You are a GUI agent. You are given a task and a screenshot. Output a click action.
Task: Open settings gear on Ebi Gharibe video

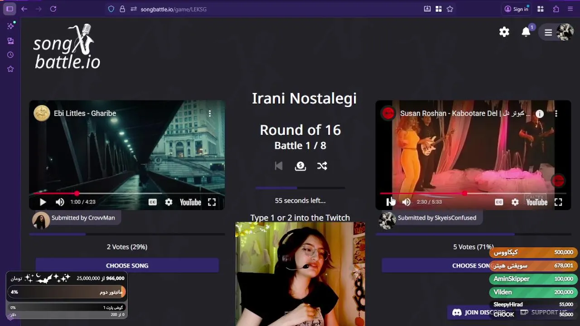(169, 202)
